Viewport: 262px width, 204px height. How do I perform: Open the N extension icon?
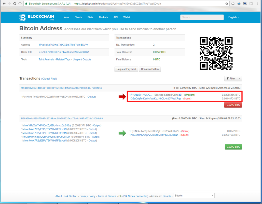tap(245, 4)
